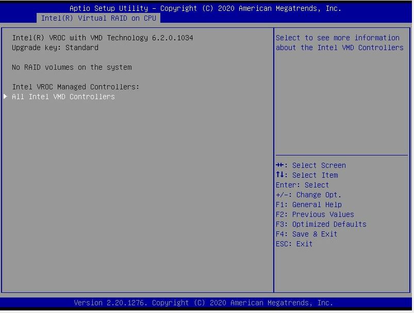This screenshot has width=414, height=313.
Task: Click the VROC with VMD Technology version line
Action: (x=103, y=38)
